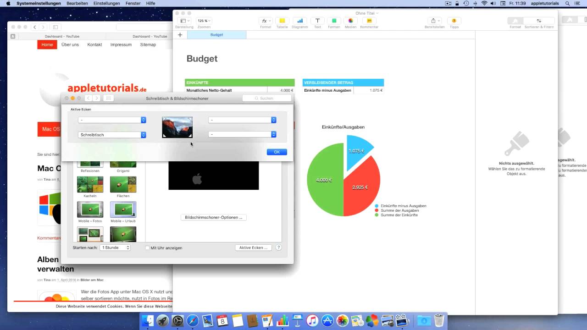Add a comment with Kommentar icon
The image size is (587, 330).
(x=369, y=21)
